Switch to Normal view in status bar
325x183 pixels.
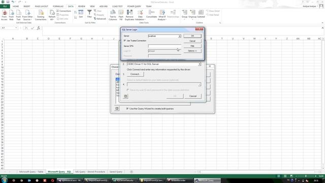click(279, 176)
